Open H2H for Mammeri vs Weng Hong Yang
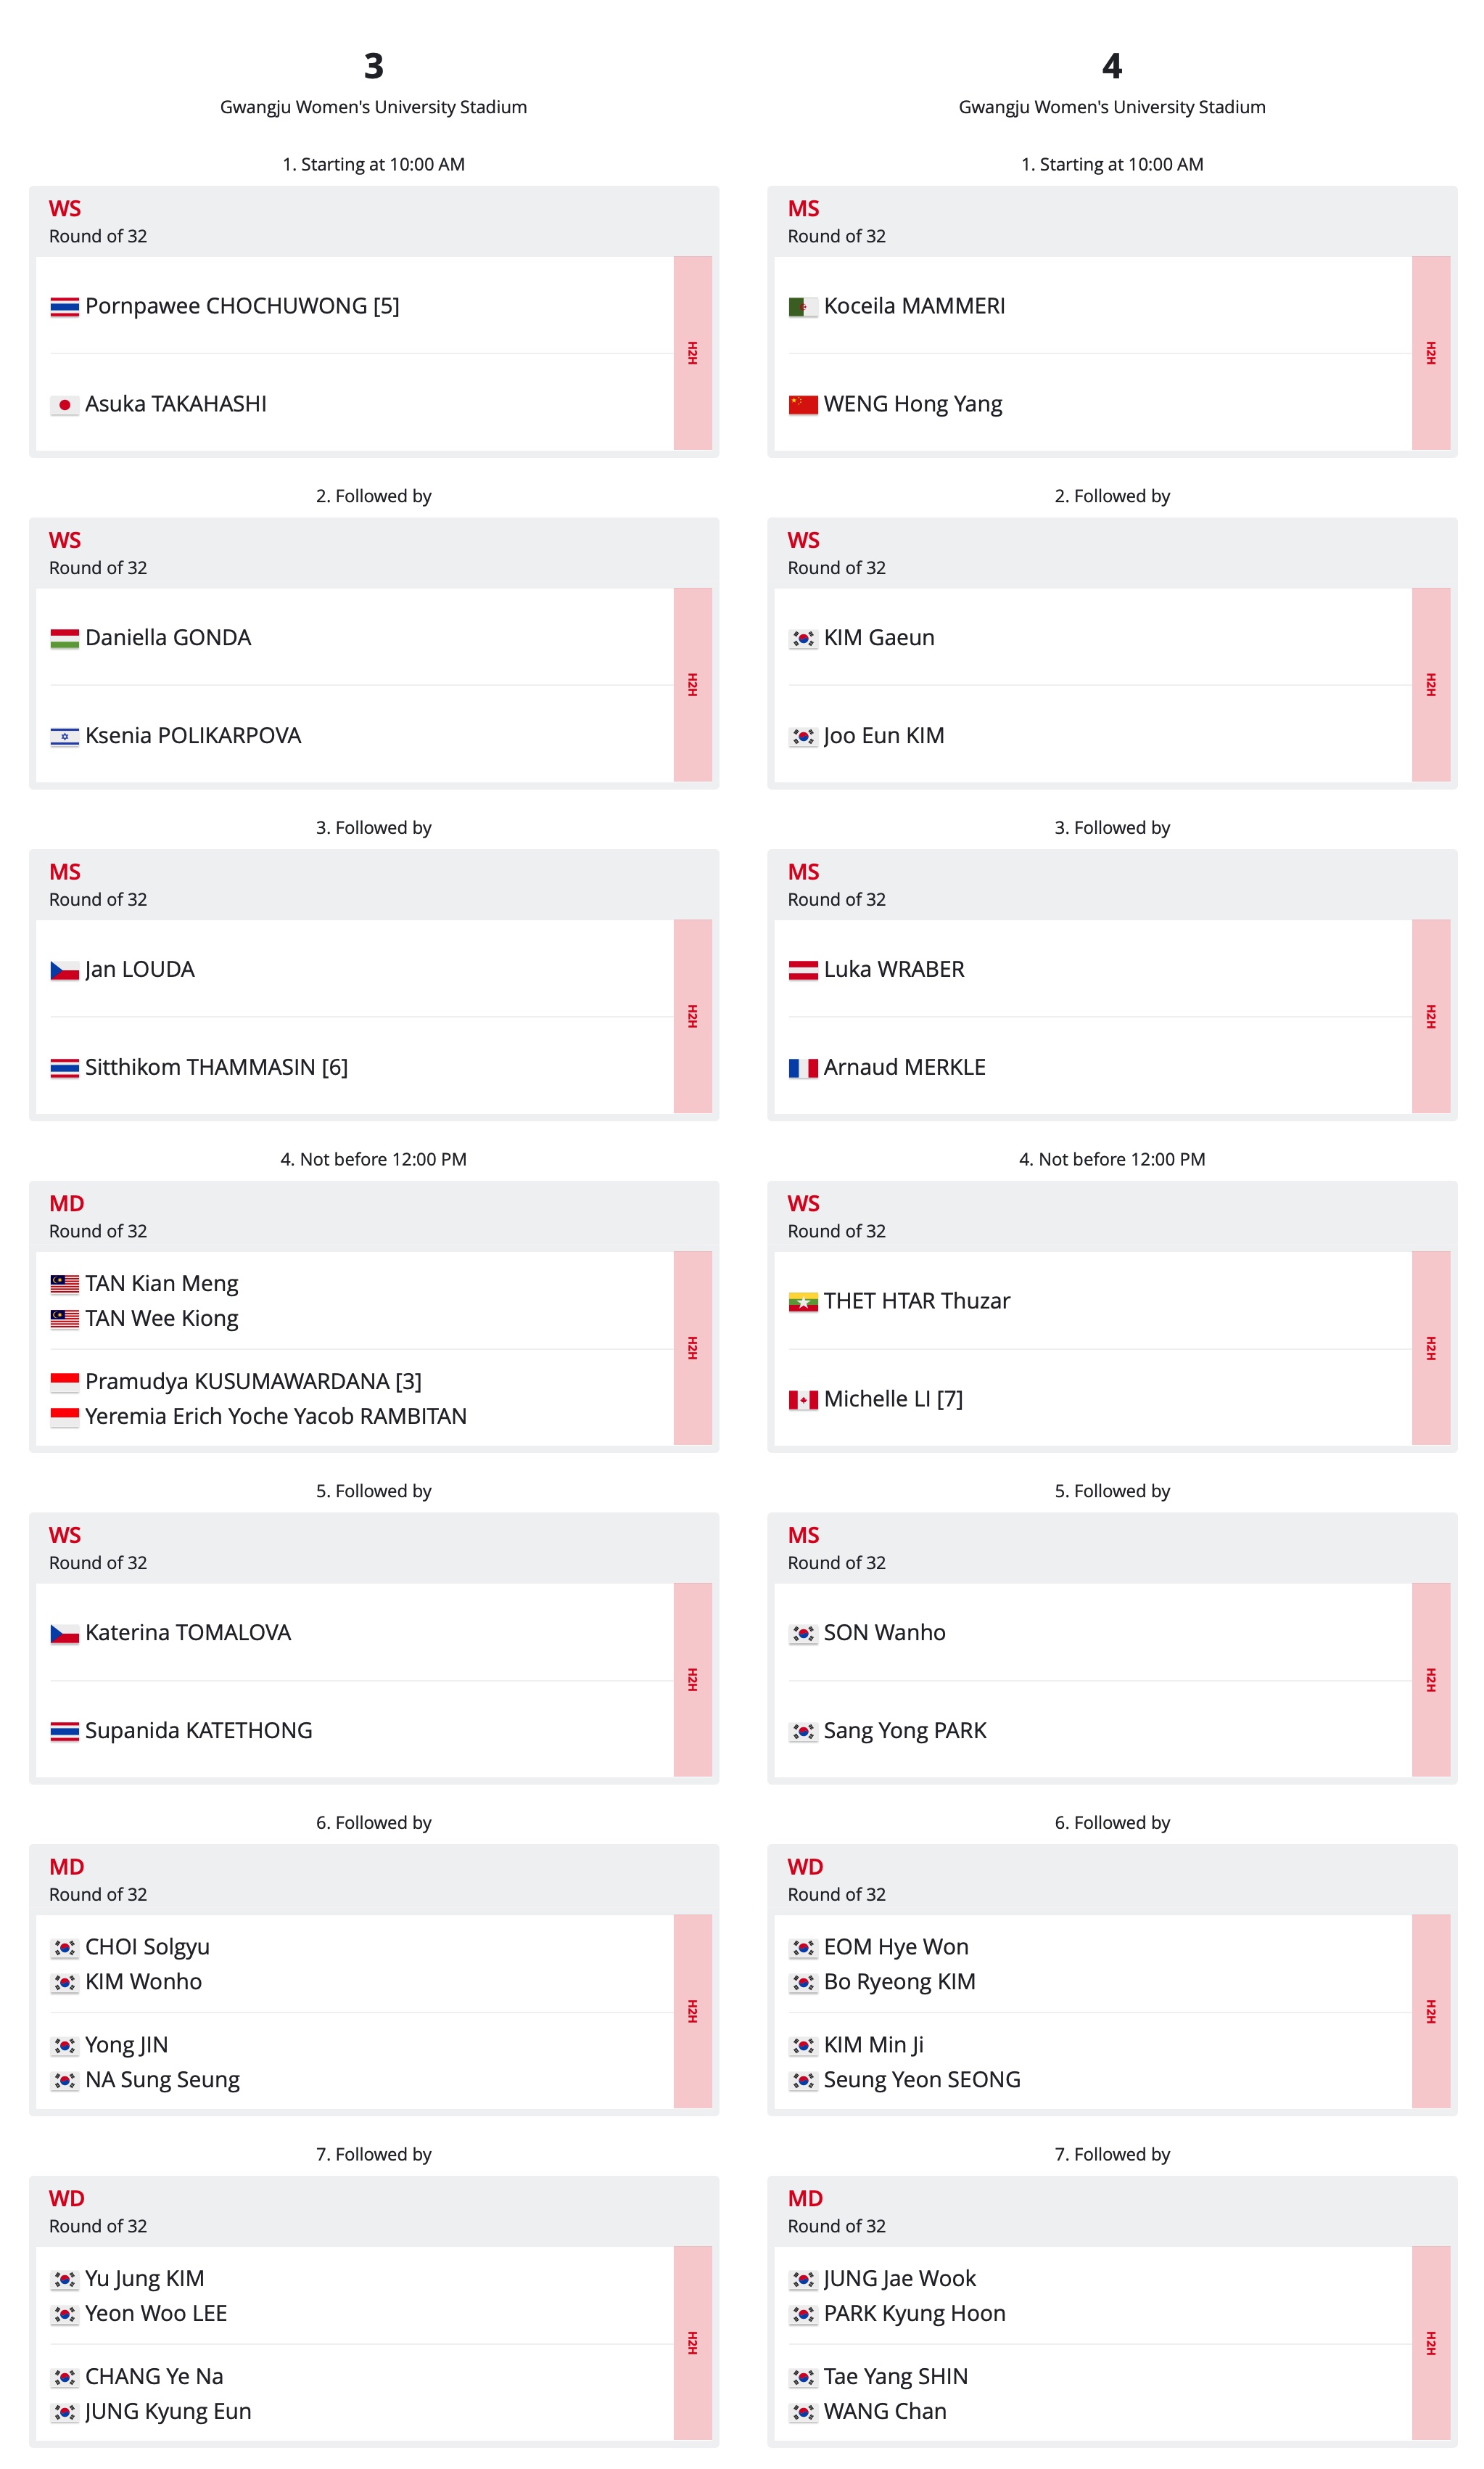The width and height of the screenshot is (1484, 2469). [x=1430, y=353]
